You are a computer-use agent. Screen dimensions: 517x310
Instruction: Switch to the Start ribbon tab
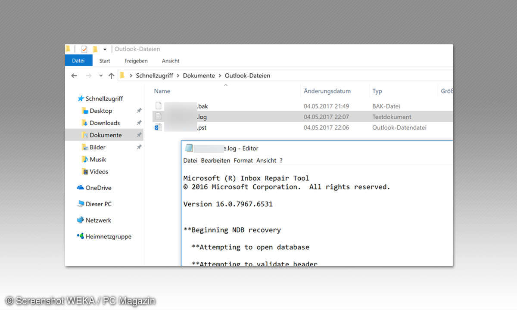105,61
